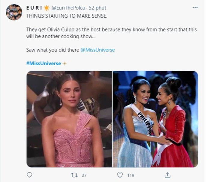Open the 52 phút timestamp link
210x182 pixels.
pos(97,8)
